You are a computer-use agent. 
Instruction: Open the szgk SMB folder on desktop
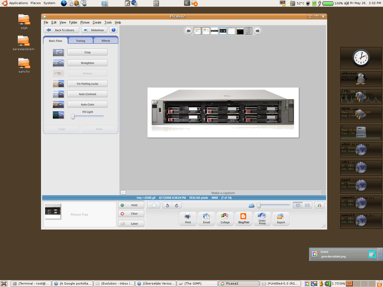click(24, 22)
